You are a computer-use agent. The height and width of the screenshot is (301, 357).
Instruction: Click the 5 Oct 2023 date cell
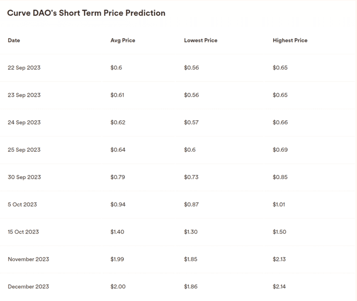click(22, 204)
